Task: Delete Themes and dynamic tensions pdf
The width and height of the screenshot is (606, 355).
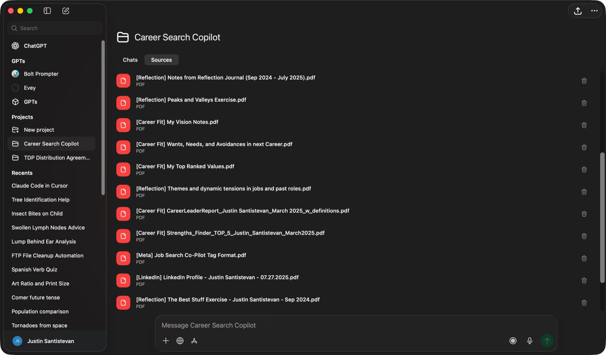Action: click(x=584, y=192)
